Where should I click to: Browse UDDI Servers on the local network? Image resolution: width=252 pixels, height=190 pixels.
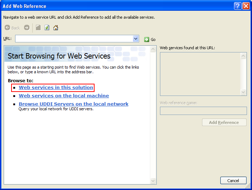[73, 104]
